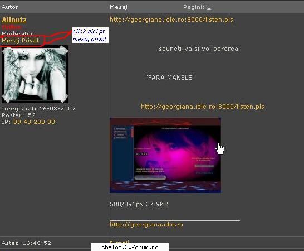Click the Mesaj column header
Screen dimensions: 304x251
119,7
